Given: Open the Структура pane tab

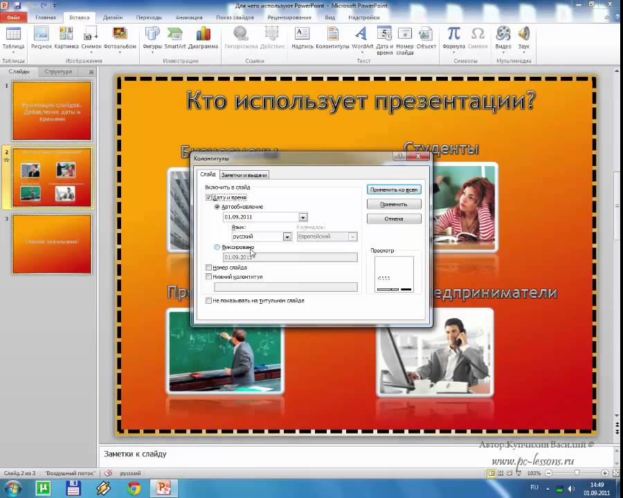Looking at the screenshot, I should tap(58, 71).
